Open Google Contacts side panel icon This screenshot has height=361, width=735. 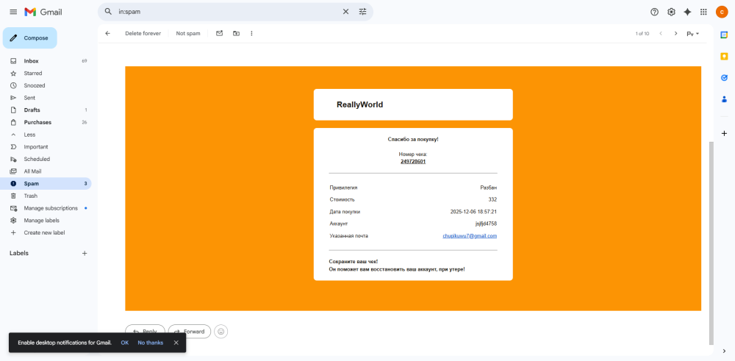[724, 99]
